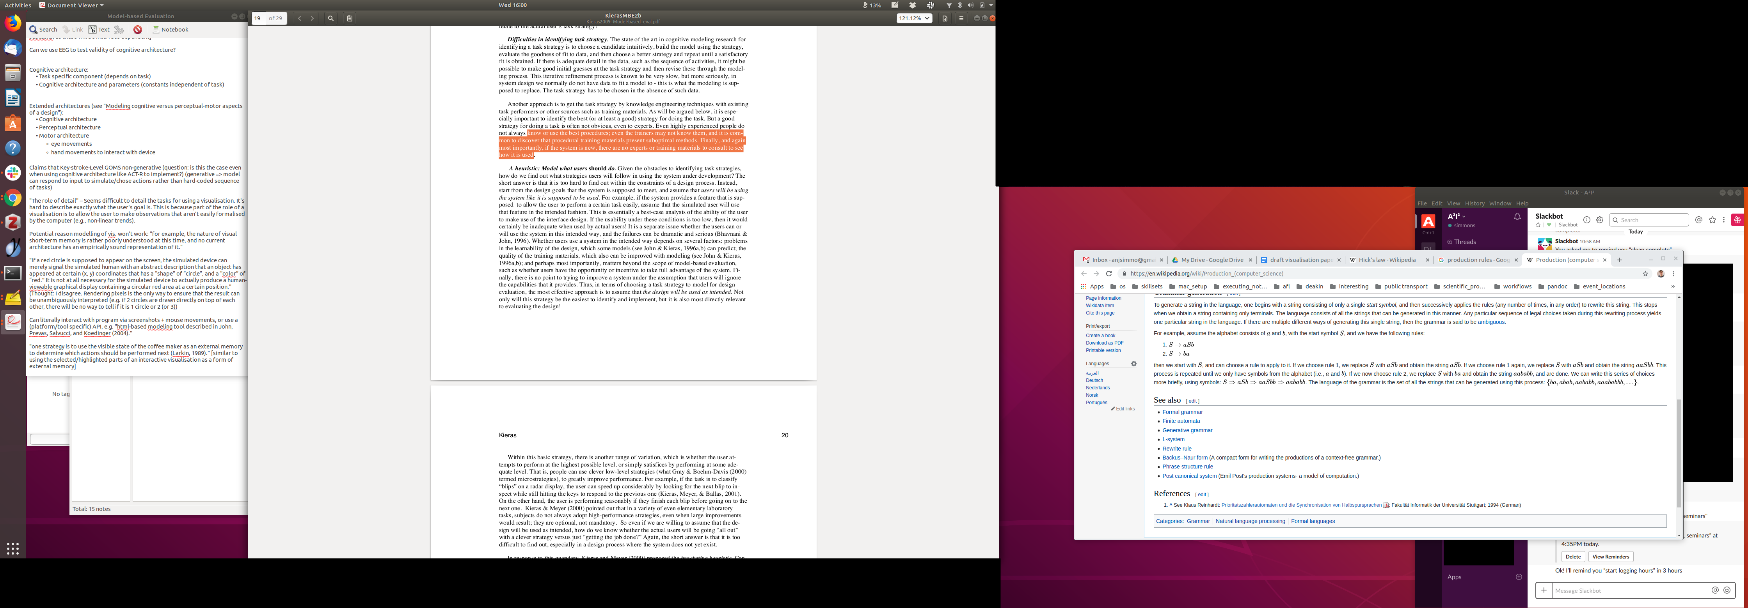Image resolution: width=1748 pixels, height=608 pixels.
Task: Click the Generative grammar link
Action: (x=1187, y=430)
